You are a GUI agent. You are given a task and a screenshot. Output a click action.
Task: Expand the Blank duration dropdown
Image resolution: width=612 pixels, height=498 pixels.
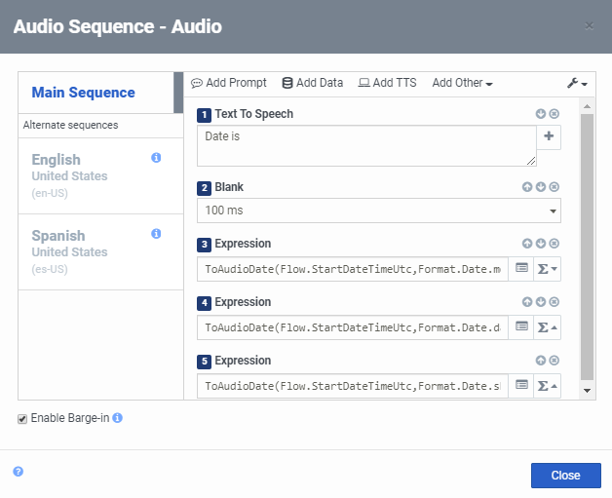click(x=554, y=211)
